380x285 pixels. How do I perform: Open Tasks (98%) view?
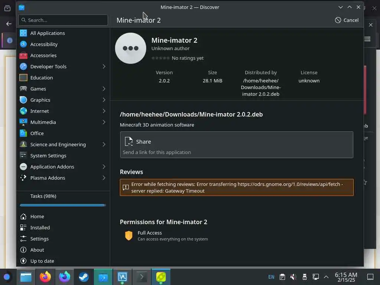[63, 200]
